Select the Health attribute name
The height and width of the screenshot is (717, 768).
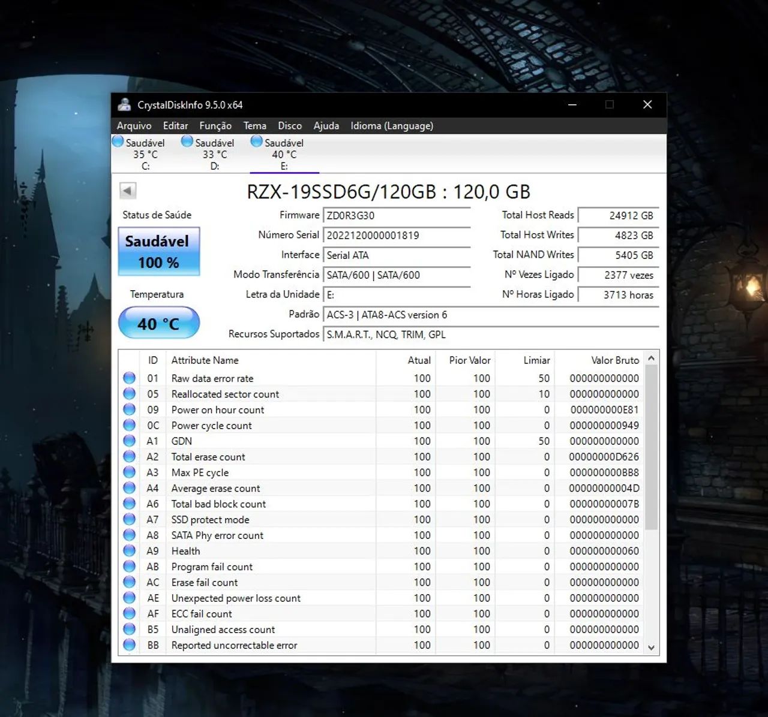click(x=185, y=551)
